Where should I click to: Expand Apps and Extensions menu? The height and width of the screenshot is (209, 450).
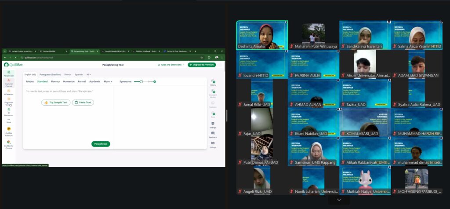[171, 65]
